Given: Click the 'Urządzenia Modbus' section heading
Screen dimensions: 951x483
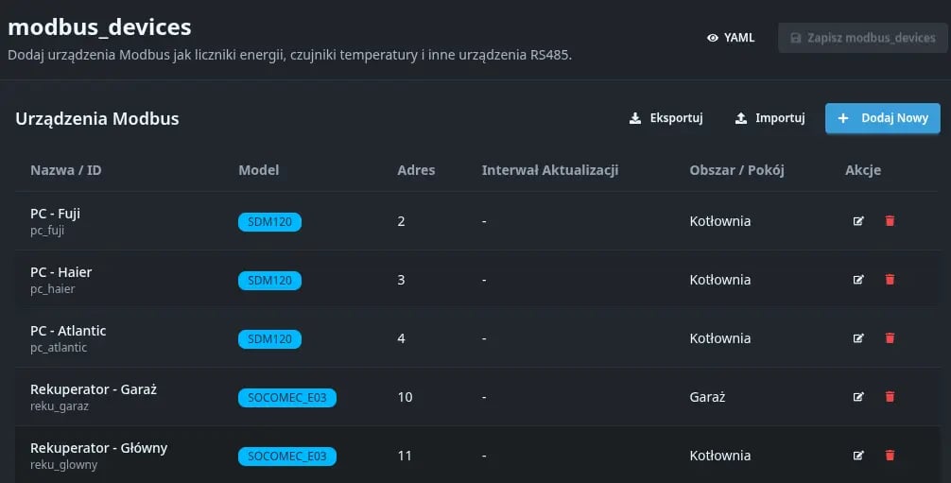Looking at the screenshot, I should point(97,119).
